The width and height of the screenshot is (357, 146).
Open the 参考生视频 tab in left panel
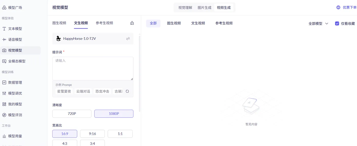click(x=104, y=23)
